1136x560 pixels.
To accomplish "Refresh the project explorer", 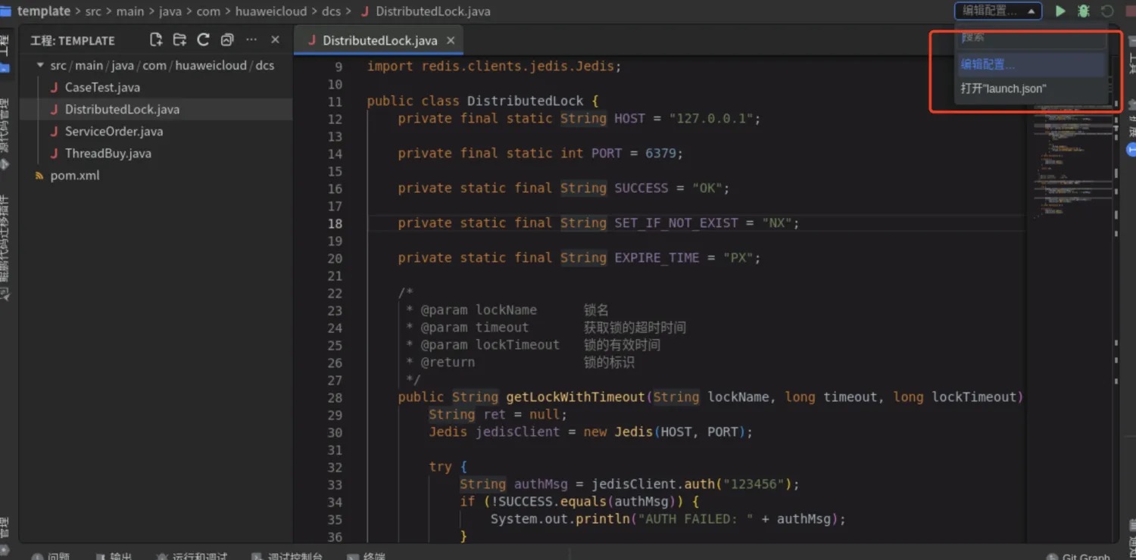I will point(203,40).
